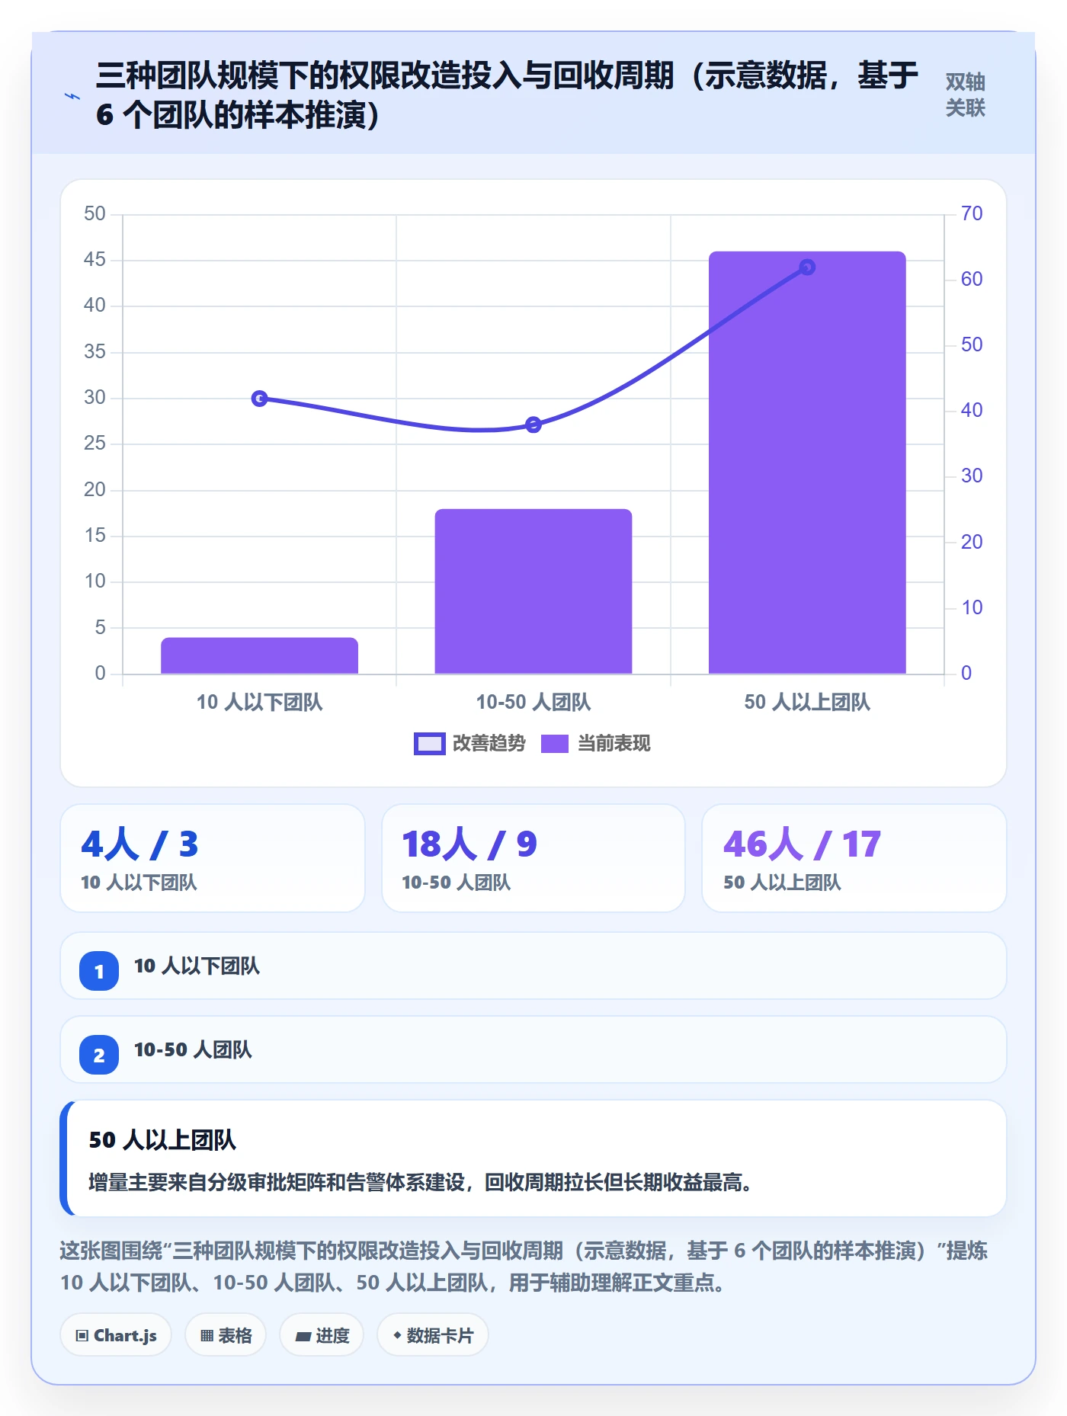The height and width of the screenshot is (1416, 1067).
Task: Click the number 2 step badge
Action: point(99,1055)
